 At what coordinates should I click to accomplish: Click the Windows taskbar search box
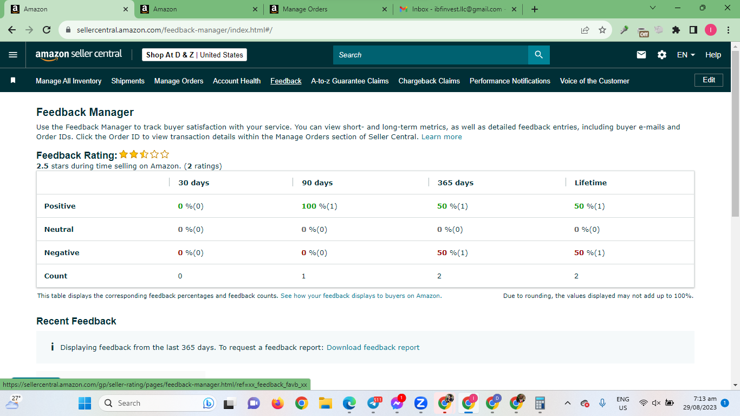[x=158, y=403]
